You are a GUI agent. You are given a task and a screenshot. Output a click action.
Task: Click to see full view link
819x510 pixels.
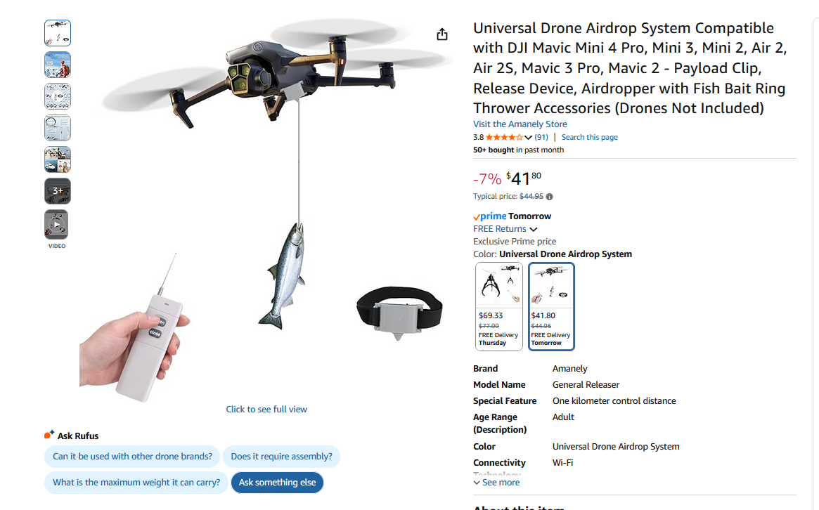(x=266, y=410)
